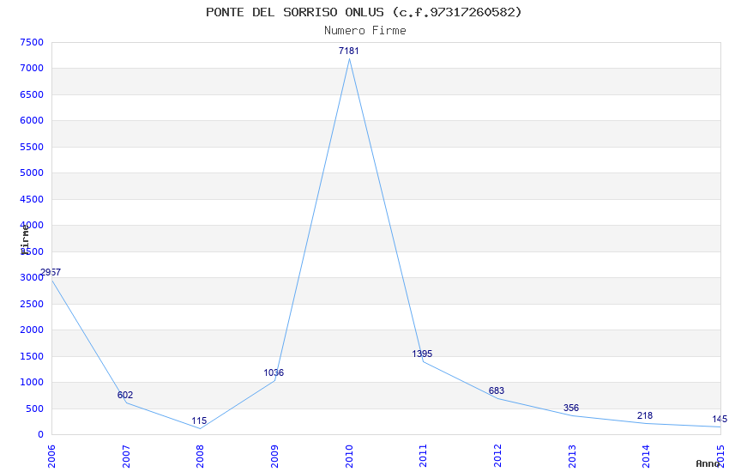Click the 2012 x-axis year label
729x472 pixels.
click(497, 457)
